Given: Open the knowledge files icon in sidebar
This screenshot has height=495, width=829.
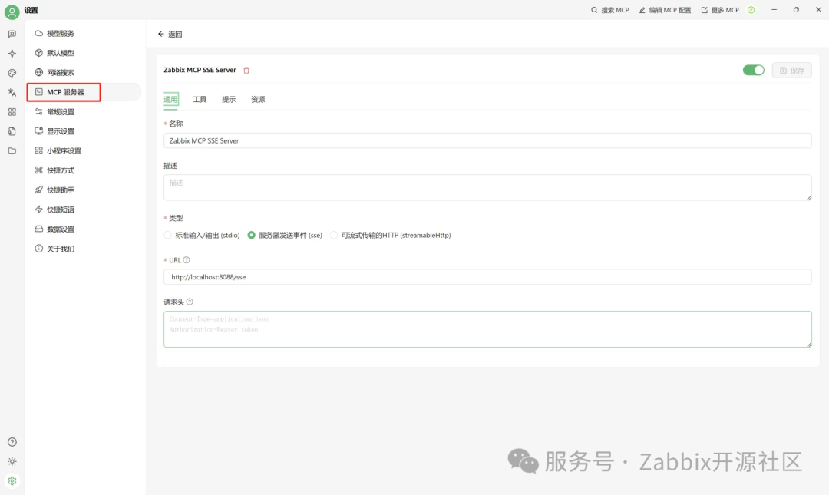Looking at the screenshot, I should tap(11, 130).
